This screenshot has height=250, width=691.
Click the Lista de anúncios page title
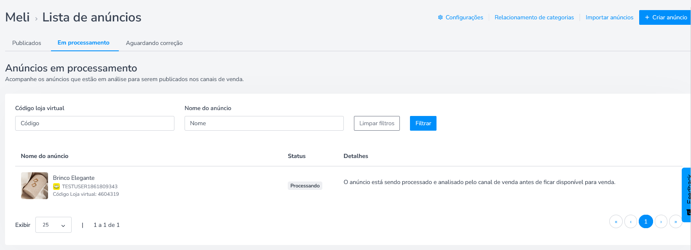click(92, 17)
